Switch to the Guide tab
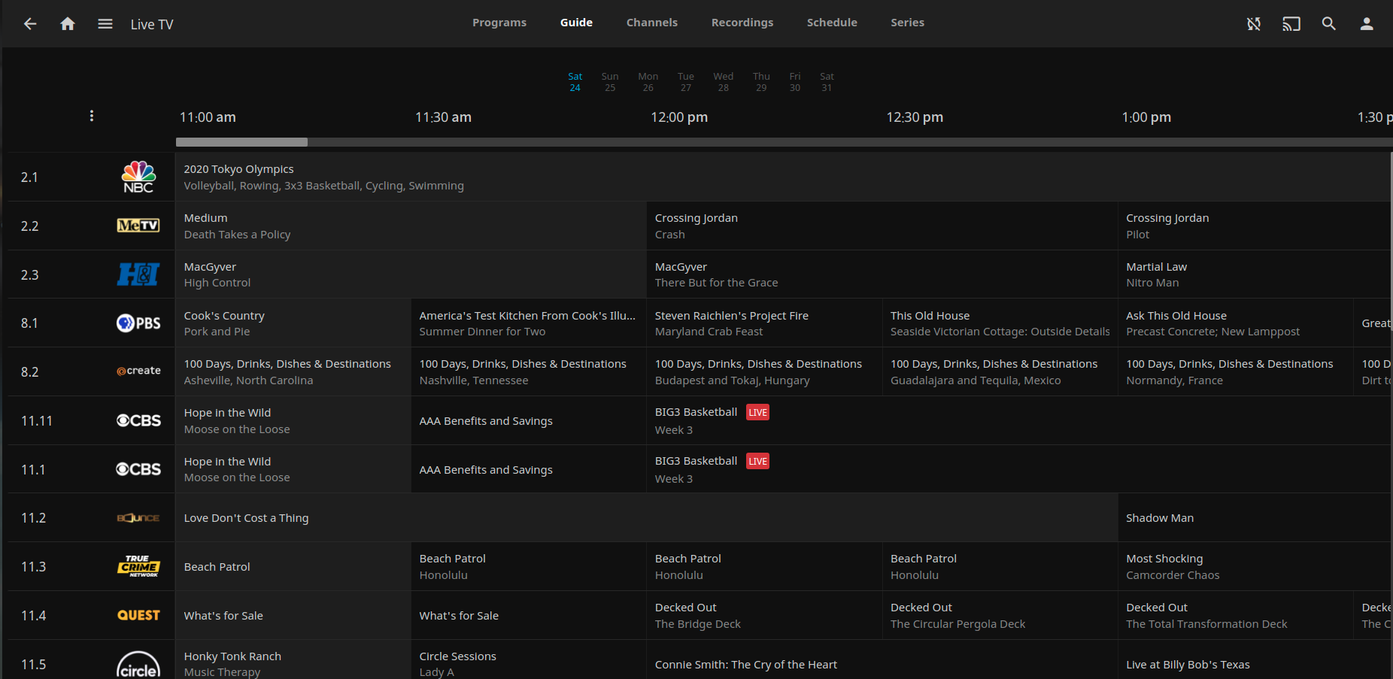The height and width of the screenshot is (679, 1393). click(576, 23)
